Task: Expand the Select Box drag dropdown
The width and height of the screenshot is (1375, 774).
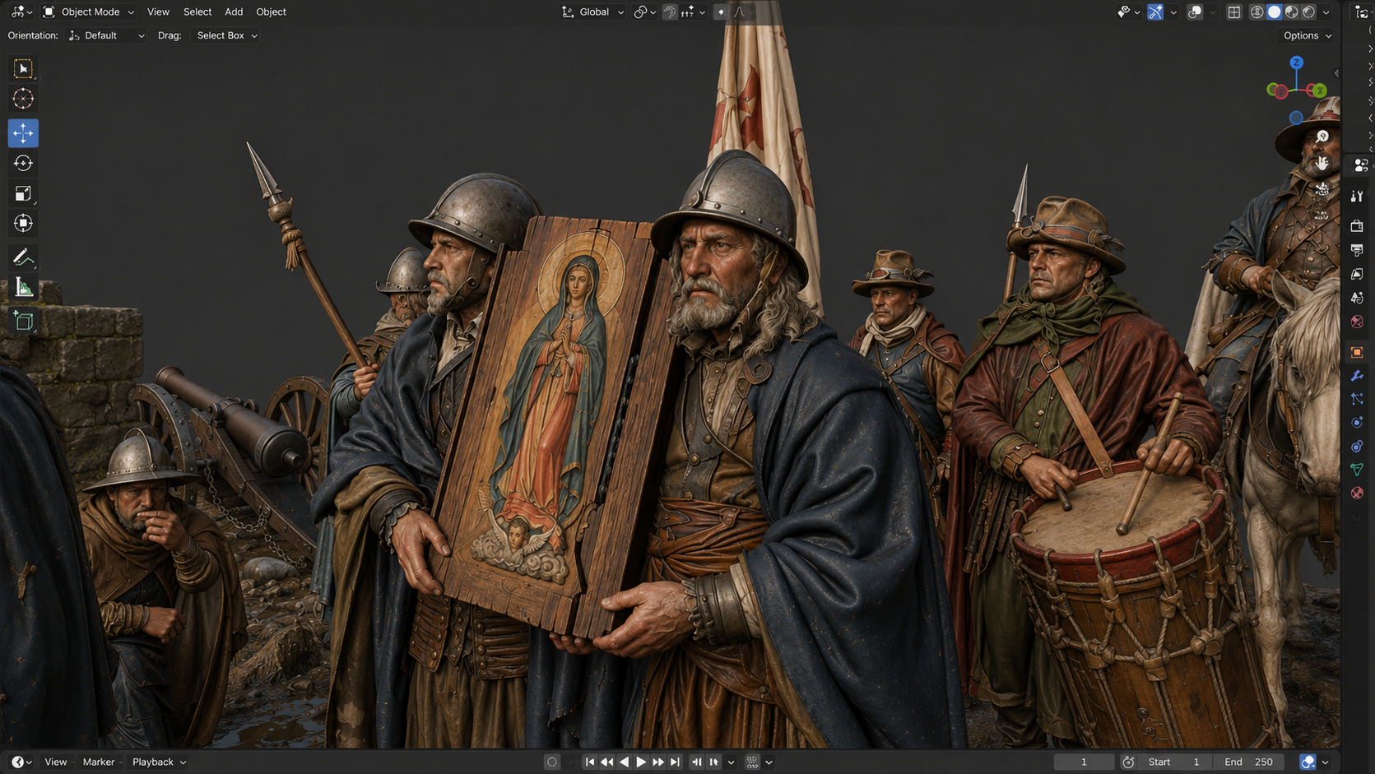Action: pos(227,35)
